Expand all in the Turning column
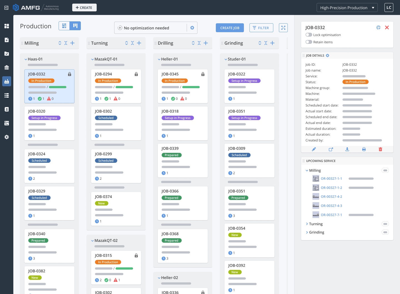Viewport: 400px width, 294px height. click(126, 43)
